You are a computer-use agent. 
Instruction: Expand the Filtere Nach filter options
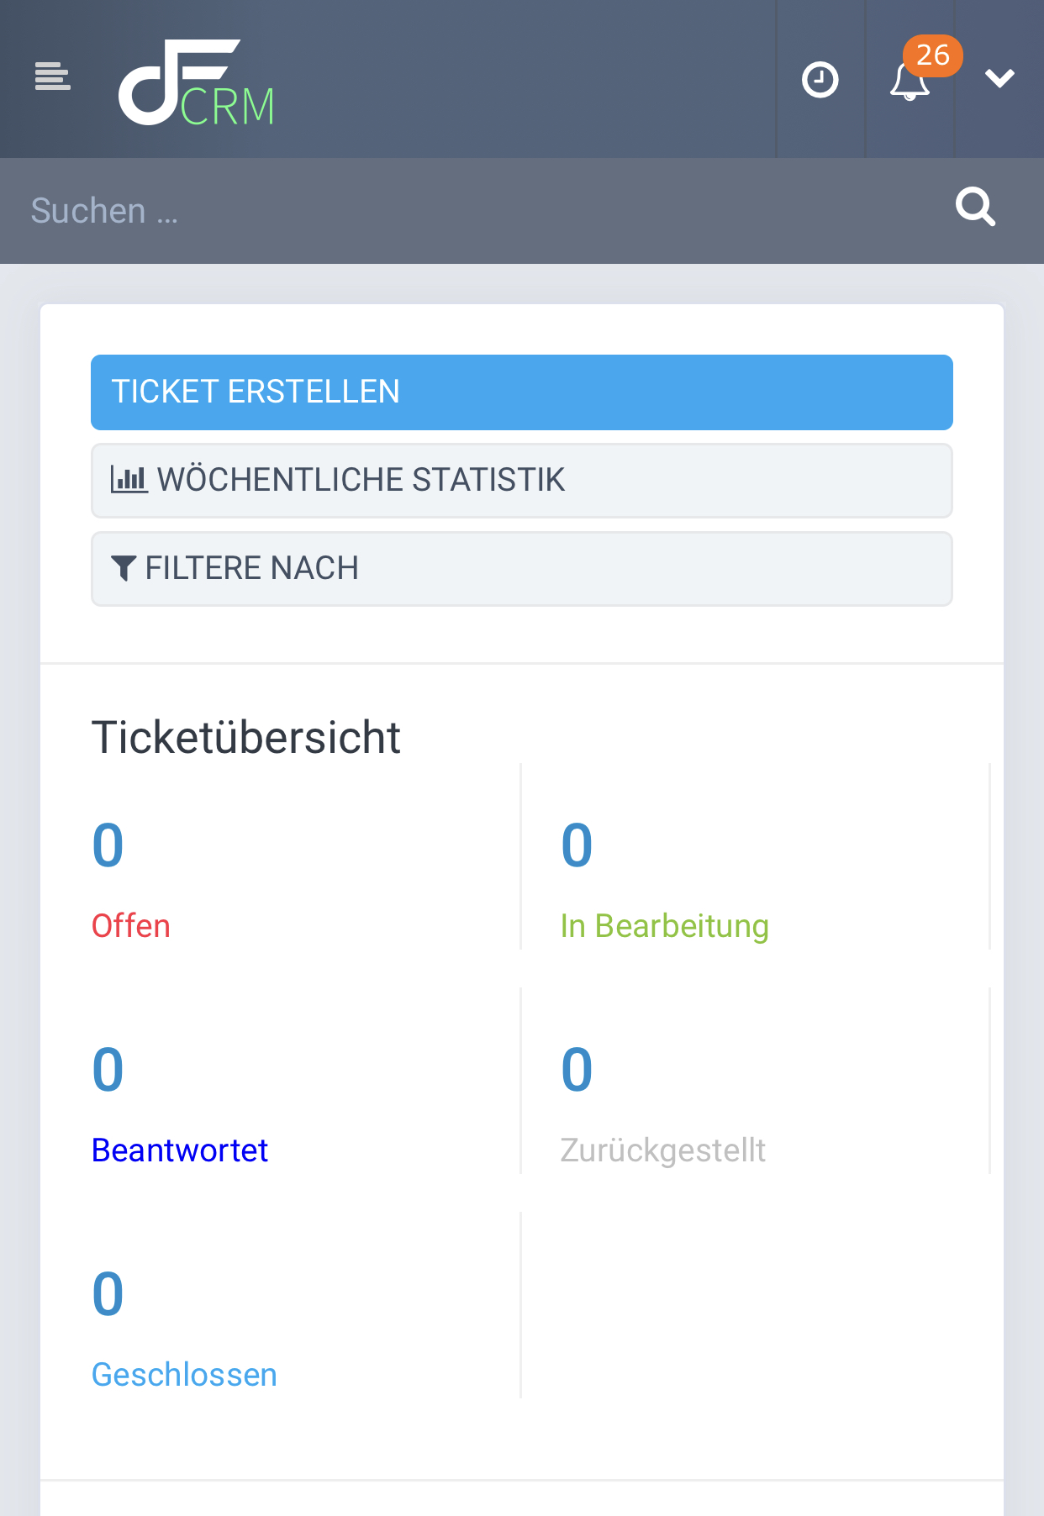pyautogui.click(x=522, y=569)
